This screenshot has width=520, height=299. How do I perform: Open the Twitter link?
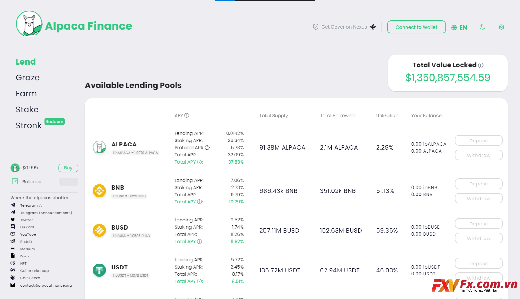point(26,220)
